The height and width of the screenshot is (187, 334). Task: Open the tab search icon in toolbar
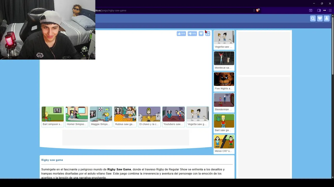tap(311, 10)
